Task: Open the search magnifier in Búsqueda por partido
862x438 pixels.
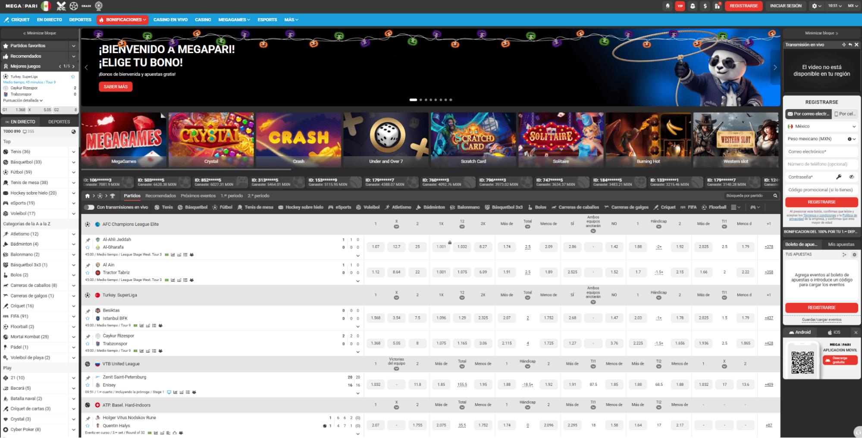Action: point(775,196)
